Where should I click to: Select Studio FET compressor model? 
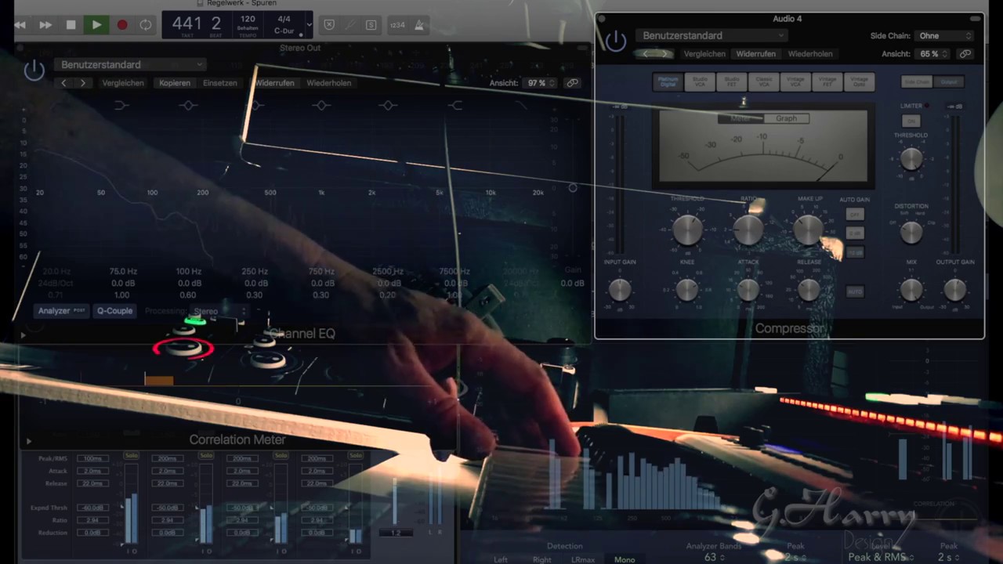click(x=731, y=81)
